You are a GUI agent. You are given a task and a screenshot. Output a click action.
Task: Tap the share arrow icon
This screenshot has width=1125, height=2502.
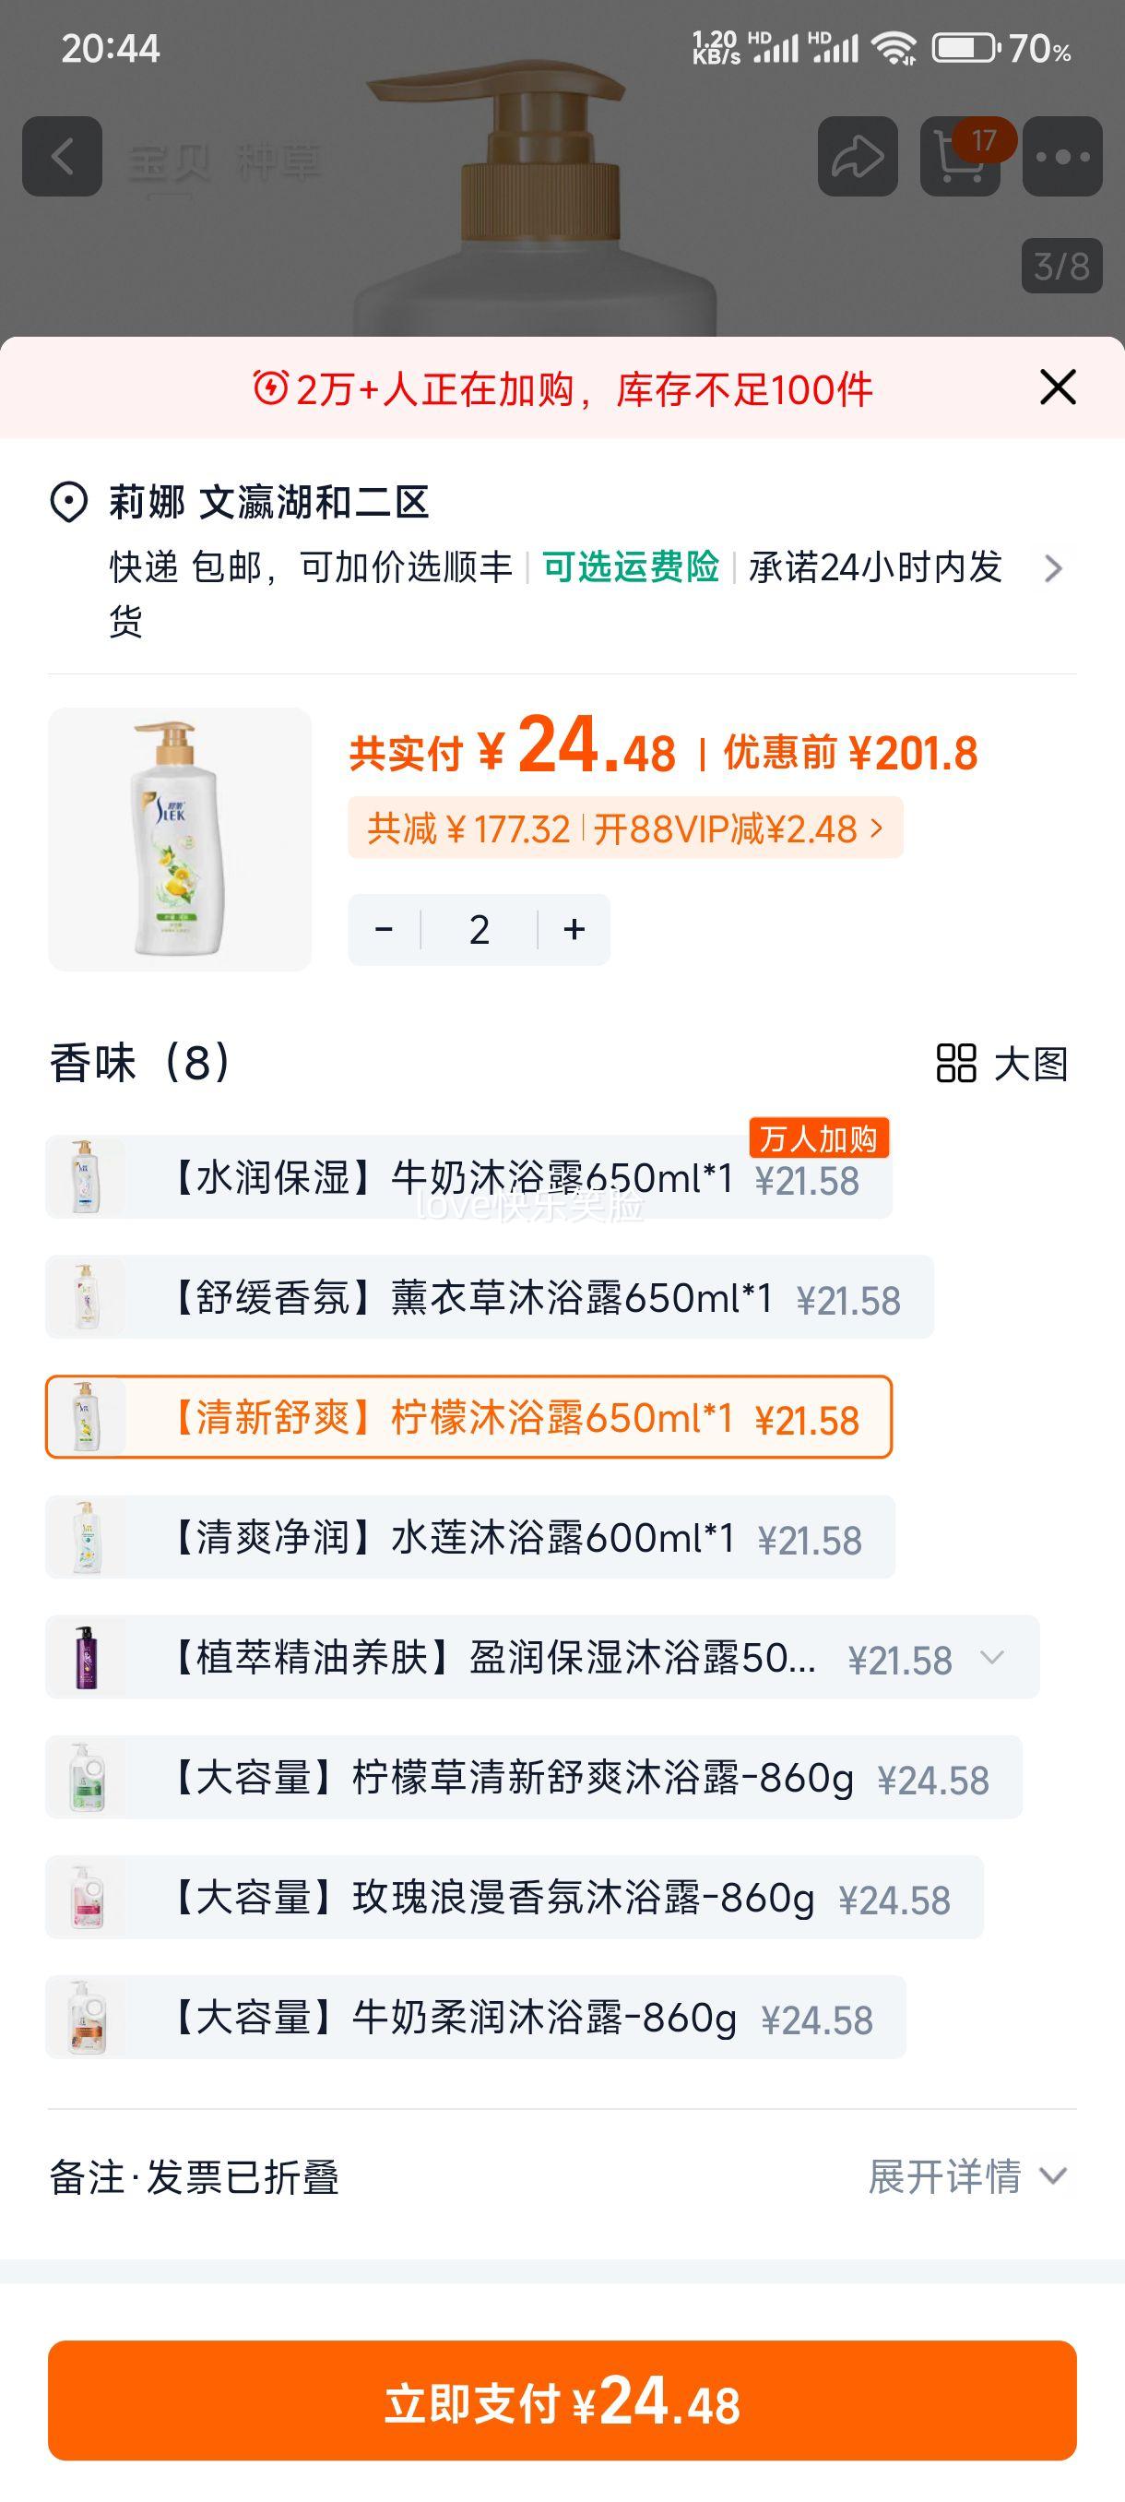[x=857, y=157]
